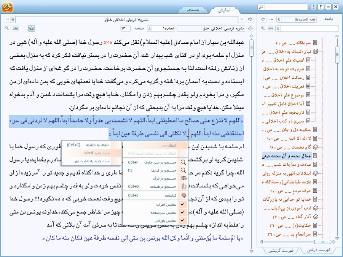Viewport: 343px width, 257px height.
Task: Click magnifier icon for جستجو در متن جاری
Action: tap(183, 162)
